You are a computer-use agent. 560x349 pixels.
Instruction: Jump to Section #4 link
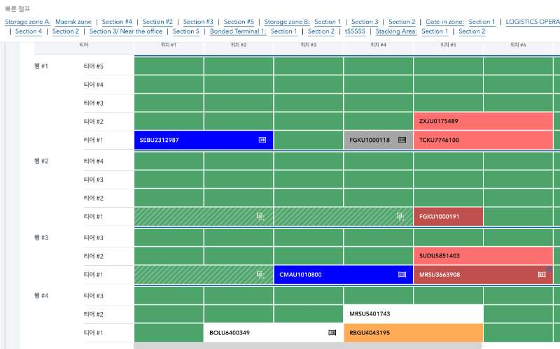117,22
